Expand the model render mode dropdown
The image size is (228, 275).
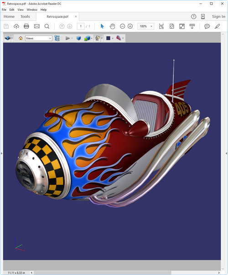coord(88,38)
